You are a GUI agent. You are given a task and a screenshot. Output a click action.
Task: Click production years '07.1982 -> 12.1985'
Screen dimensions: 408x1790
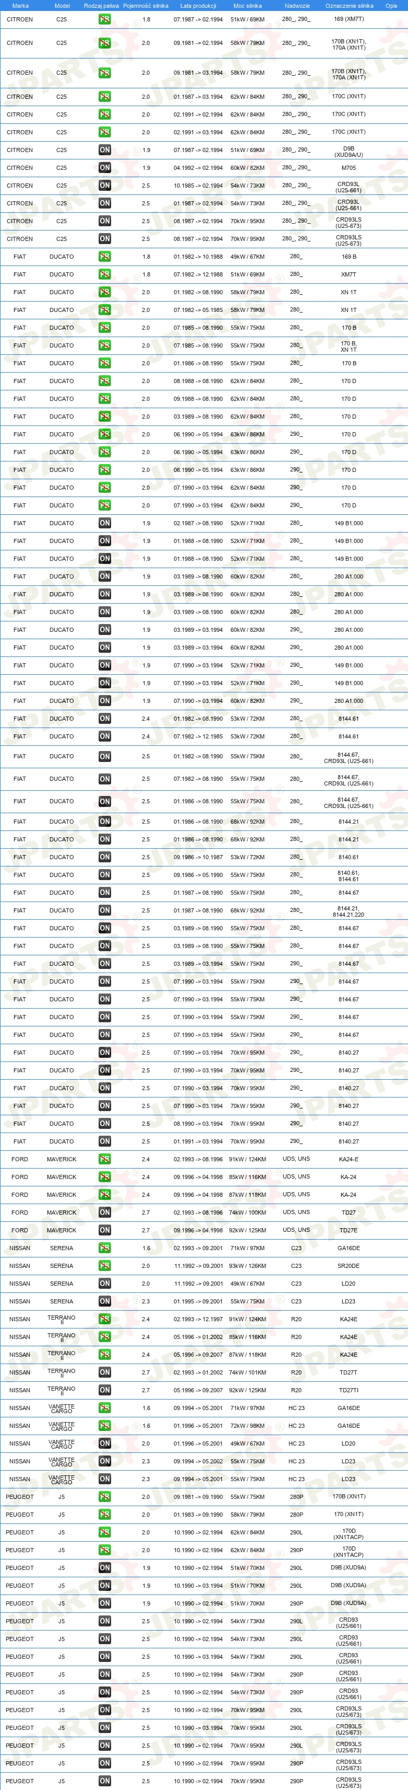coord(198,736)
